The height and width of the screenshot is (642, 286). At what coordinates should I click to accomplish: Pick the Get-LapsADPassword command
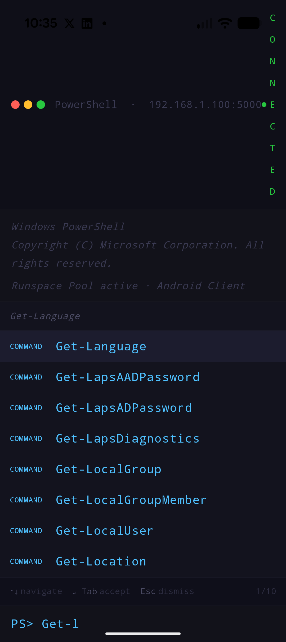coord(124,408)
